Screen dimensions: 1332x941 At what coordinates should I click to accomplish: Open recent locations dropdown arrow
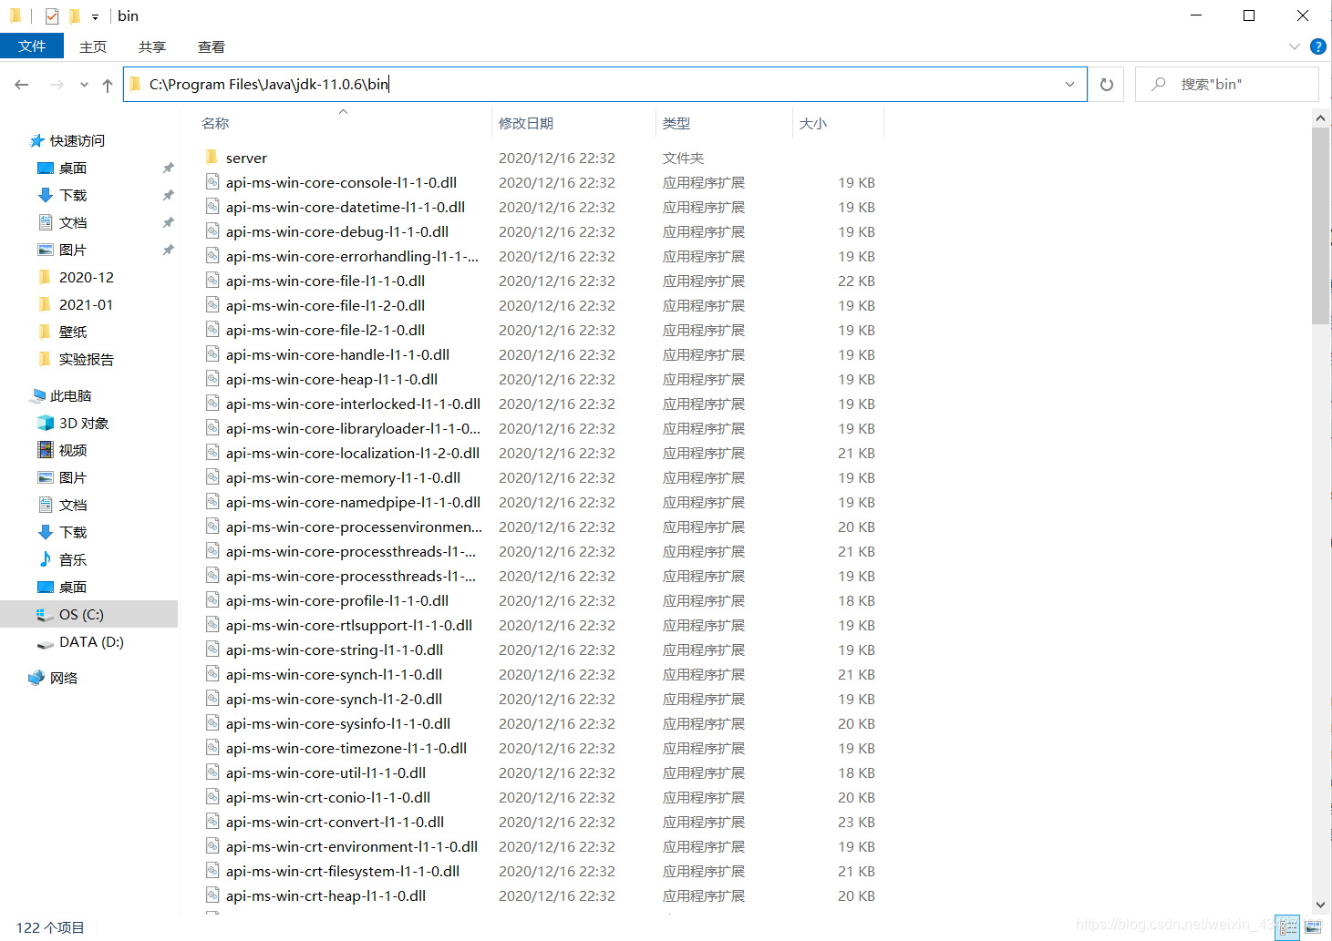(84, 85)
